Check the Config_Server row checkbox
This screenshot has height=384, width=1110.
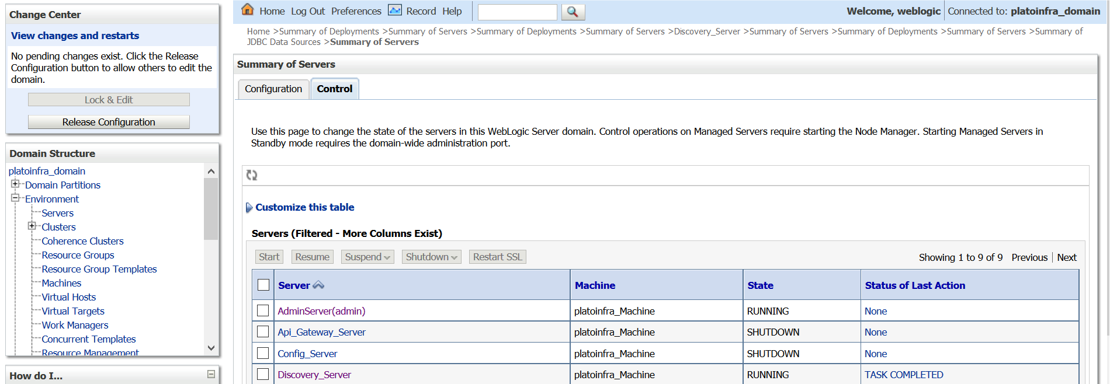263,353
